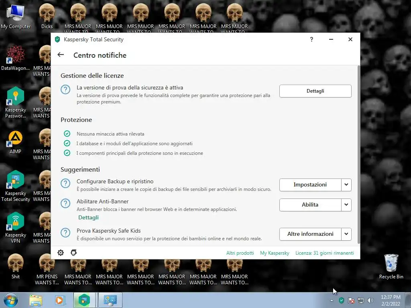Screen dimensions: 411x308
Task: Select DataWagon desktop shortcut
Action: click(16, 58)
